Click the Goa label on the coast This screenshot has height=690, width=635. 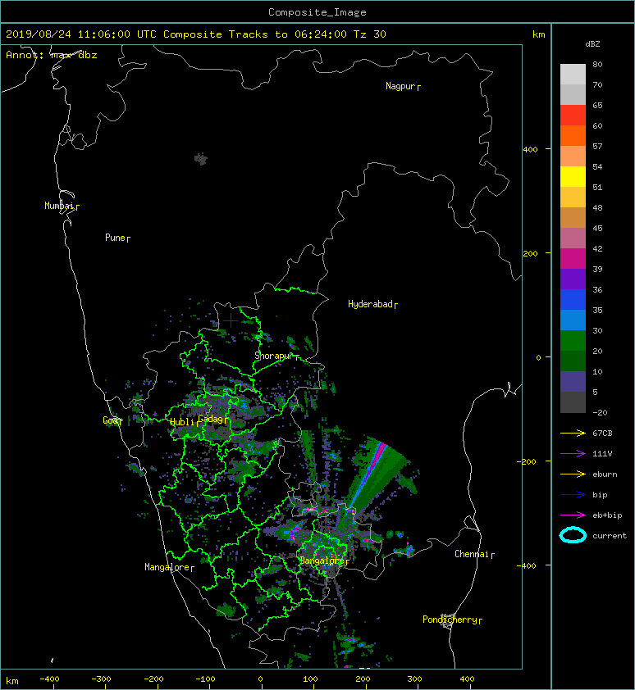point(110,420)
